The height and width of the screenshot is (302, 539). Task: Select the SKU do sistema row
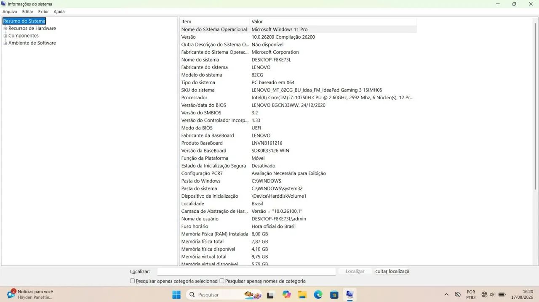pos(298,90)
